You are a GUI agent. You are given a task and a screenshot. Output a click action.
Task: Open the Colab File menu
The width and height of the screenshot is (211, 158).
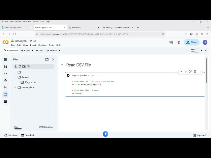point(13,45)
